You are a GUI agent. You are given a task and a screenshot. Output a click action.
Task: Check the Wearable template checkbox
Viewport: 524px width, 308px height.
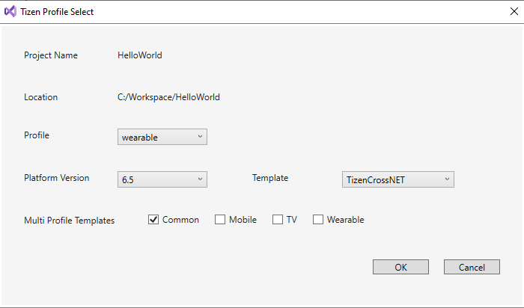point(318,220)
